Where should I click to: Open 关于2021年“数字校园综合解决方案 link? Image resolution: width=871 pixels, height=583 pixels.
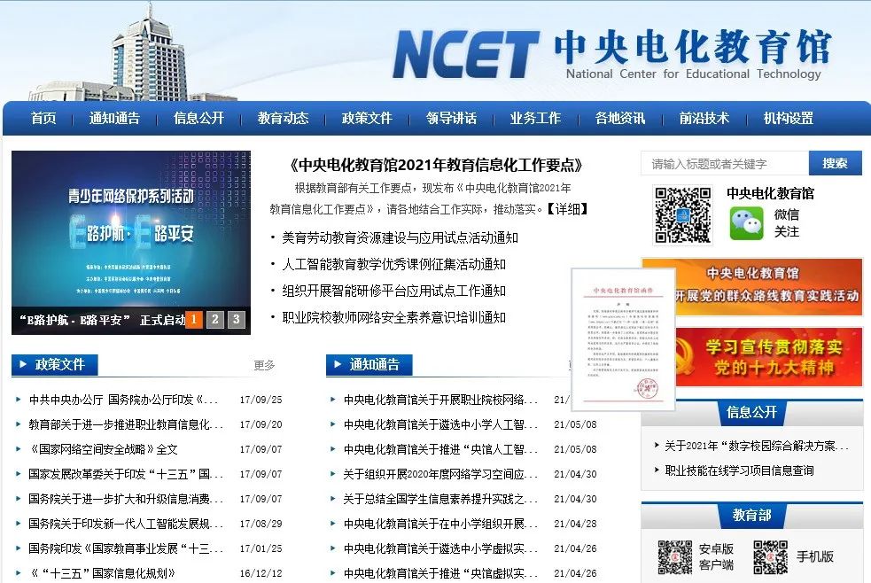(757, 446)
